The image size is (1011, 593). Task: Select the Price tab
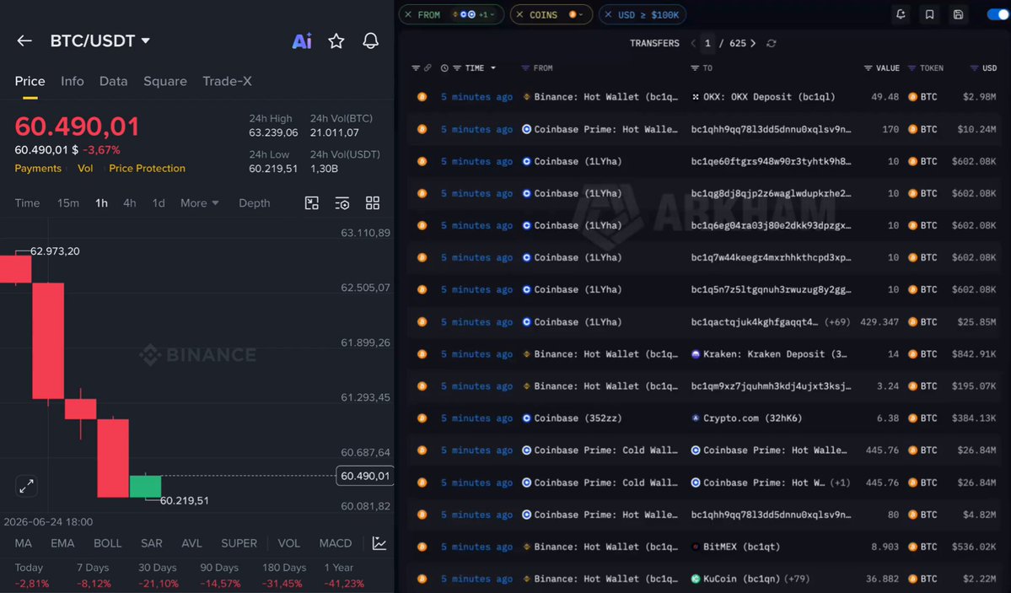tap(30, 81)
